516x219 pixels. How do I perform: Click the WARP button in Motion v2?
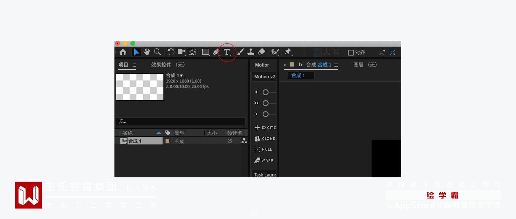pyautogui.click(x=264, y=160)
